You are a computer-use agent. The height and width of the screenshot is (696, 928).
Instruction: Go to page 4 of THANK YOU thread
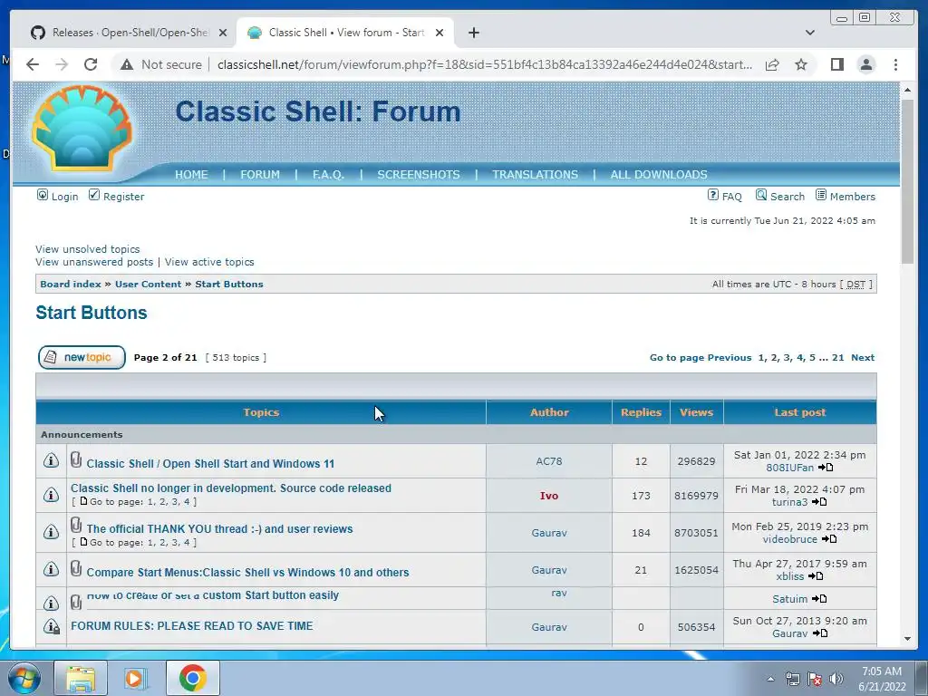pos(187,542)
